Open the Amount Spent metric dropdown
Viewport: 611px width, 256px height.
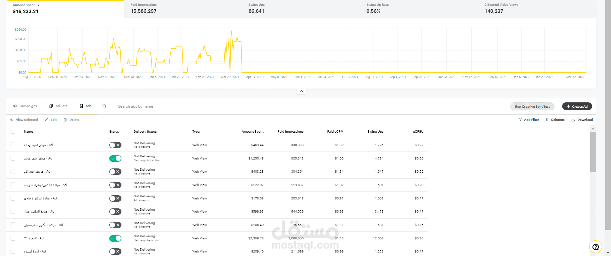38,5
